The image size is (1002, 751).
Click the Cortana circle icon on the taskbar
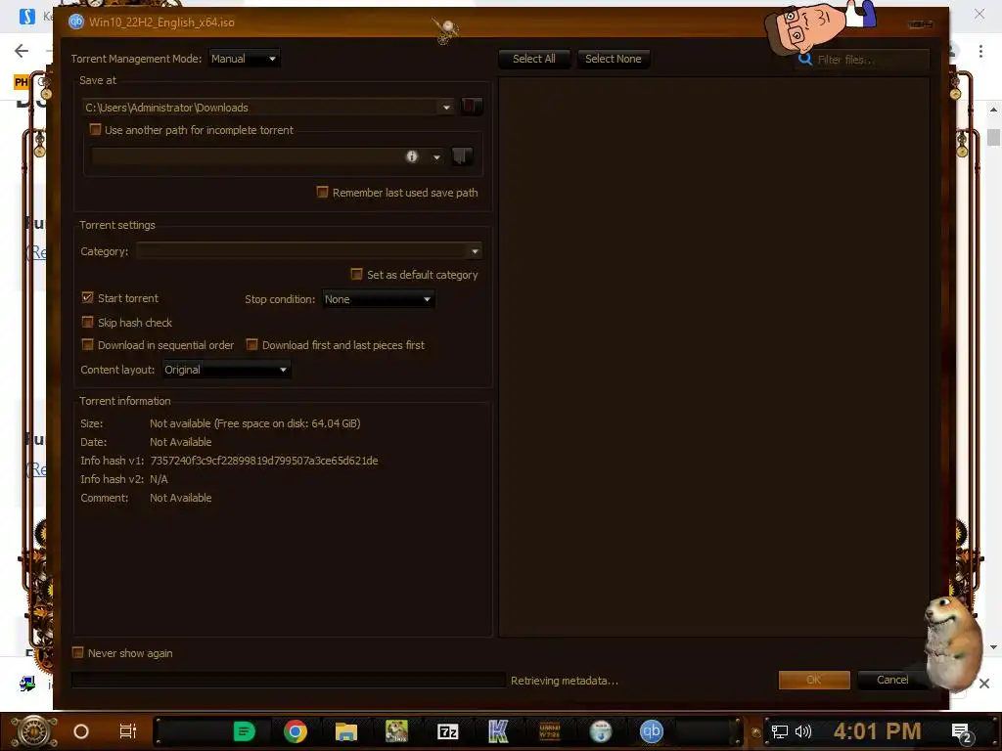click(81, 731)
